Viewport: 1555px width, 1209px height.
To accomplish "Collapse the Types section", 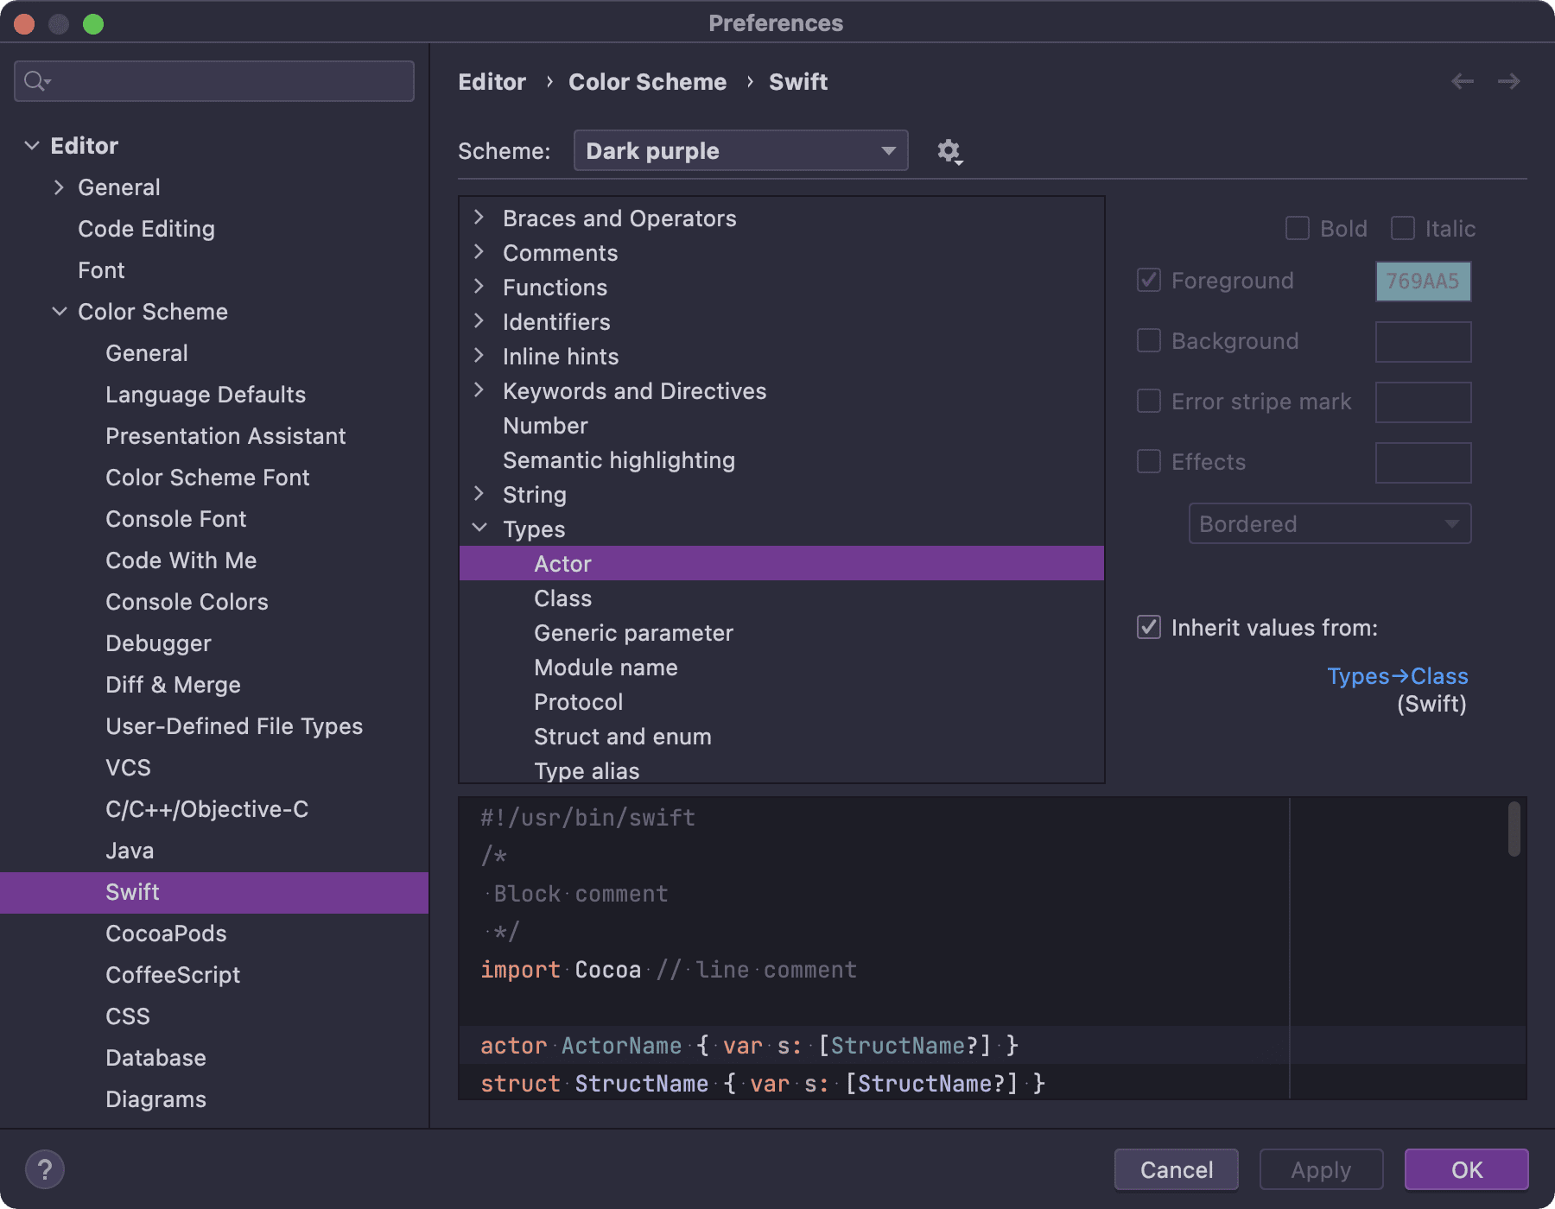I will [x=480, y=529].
